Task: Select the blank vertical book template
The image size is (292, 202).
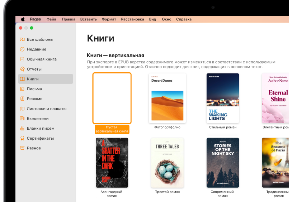Action: point(112,98)
